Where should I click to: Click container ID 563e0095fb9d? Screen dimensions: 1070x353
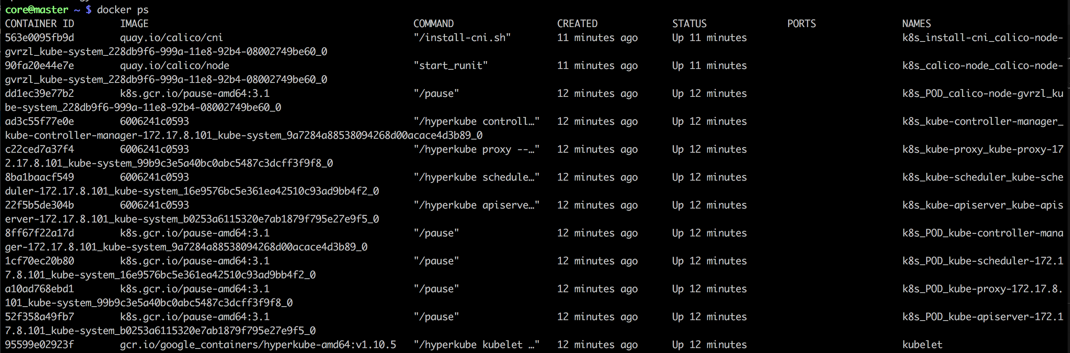click(x=39, y=38)
